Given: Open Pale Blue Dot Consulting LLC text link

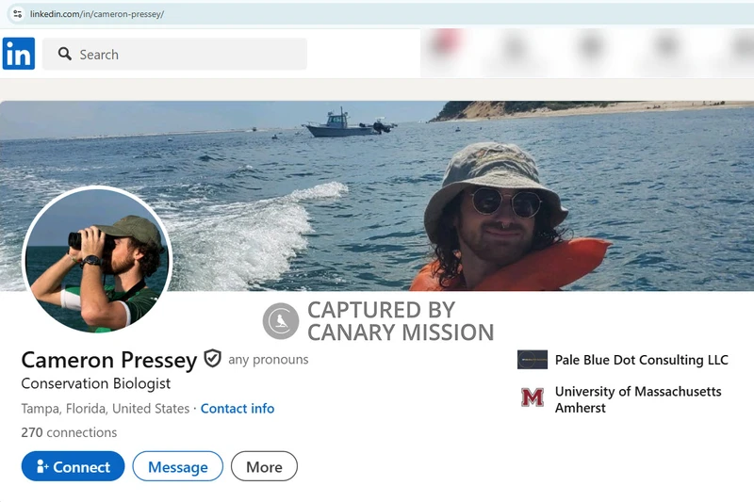Looking at the screenshot, I should (641, 360).
